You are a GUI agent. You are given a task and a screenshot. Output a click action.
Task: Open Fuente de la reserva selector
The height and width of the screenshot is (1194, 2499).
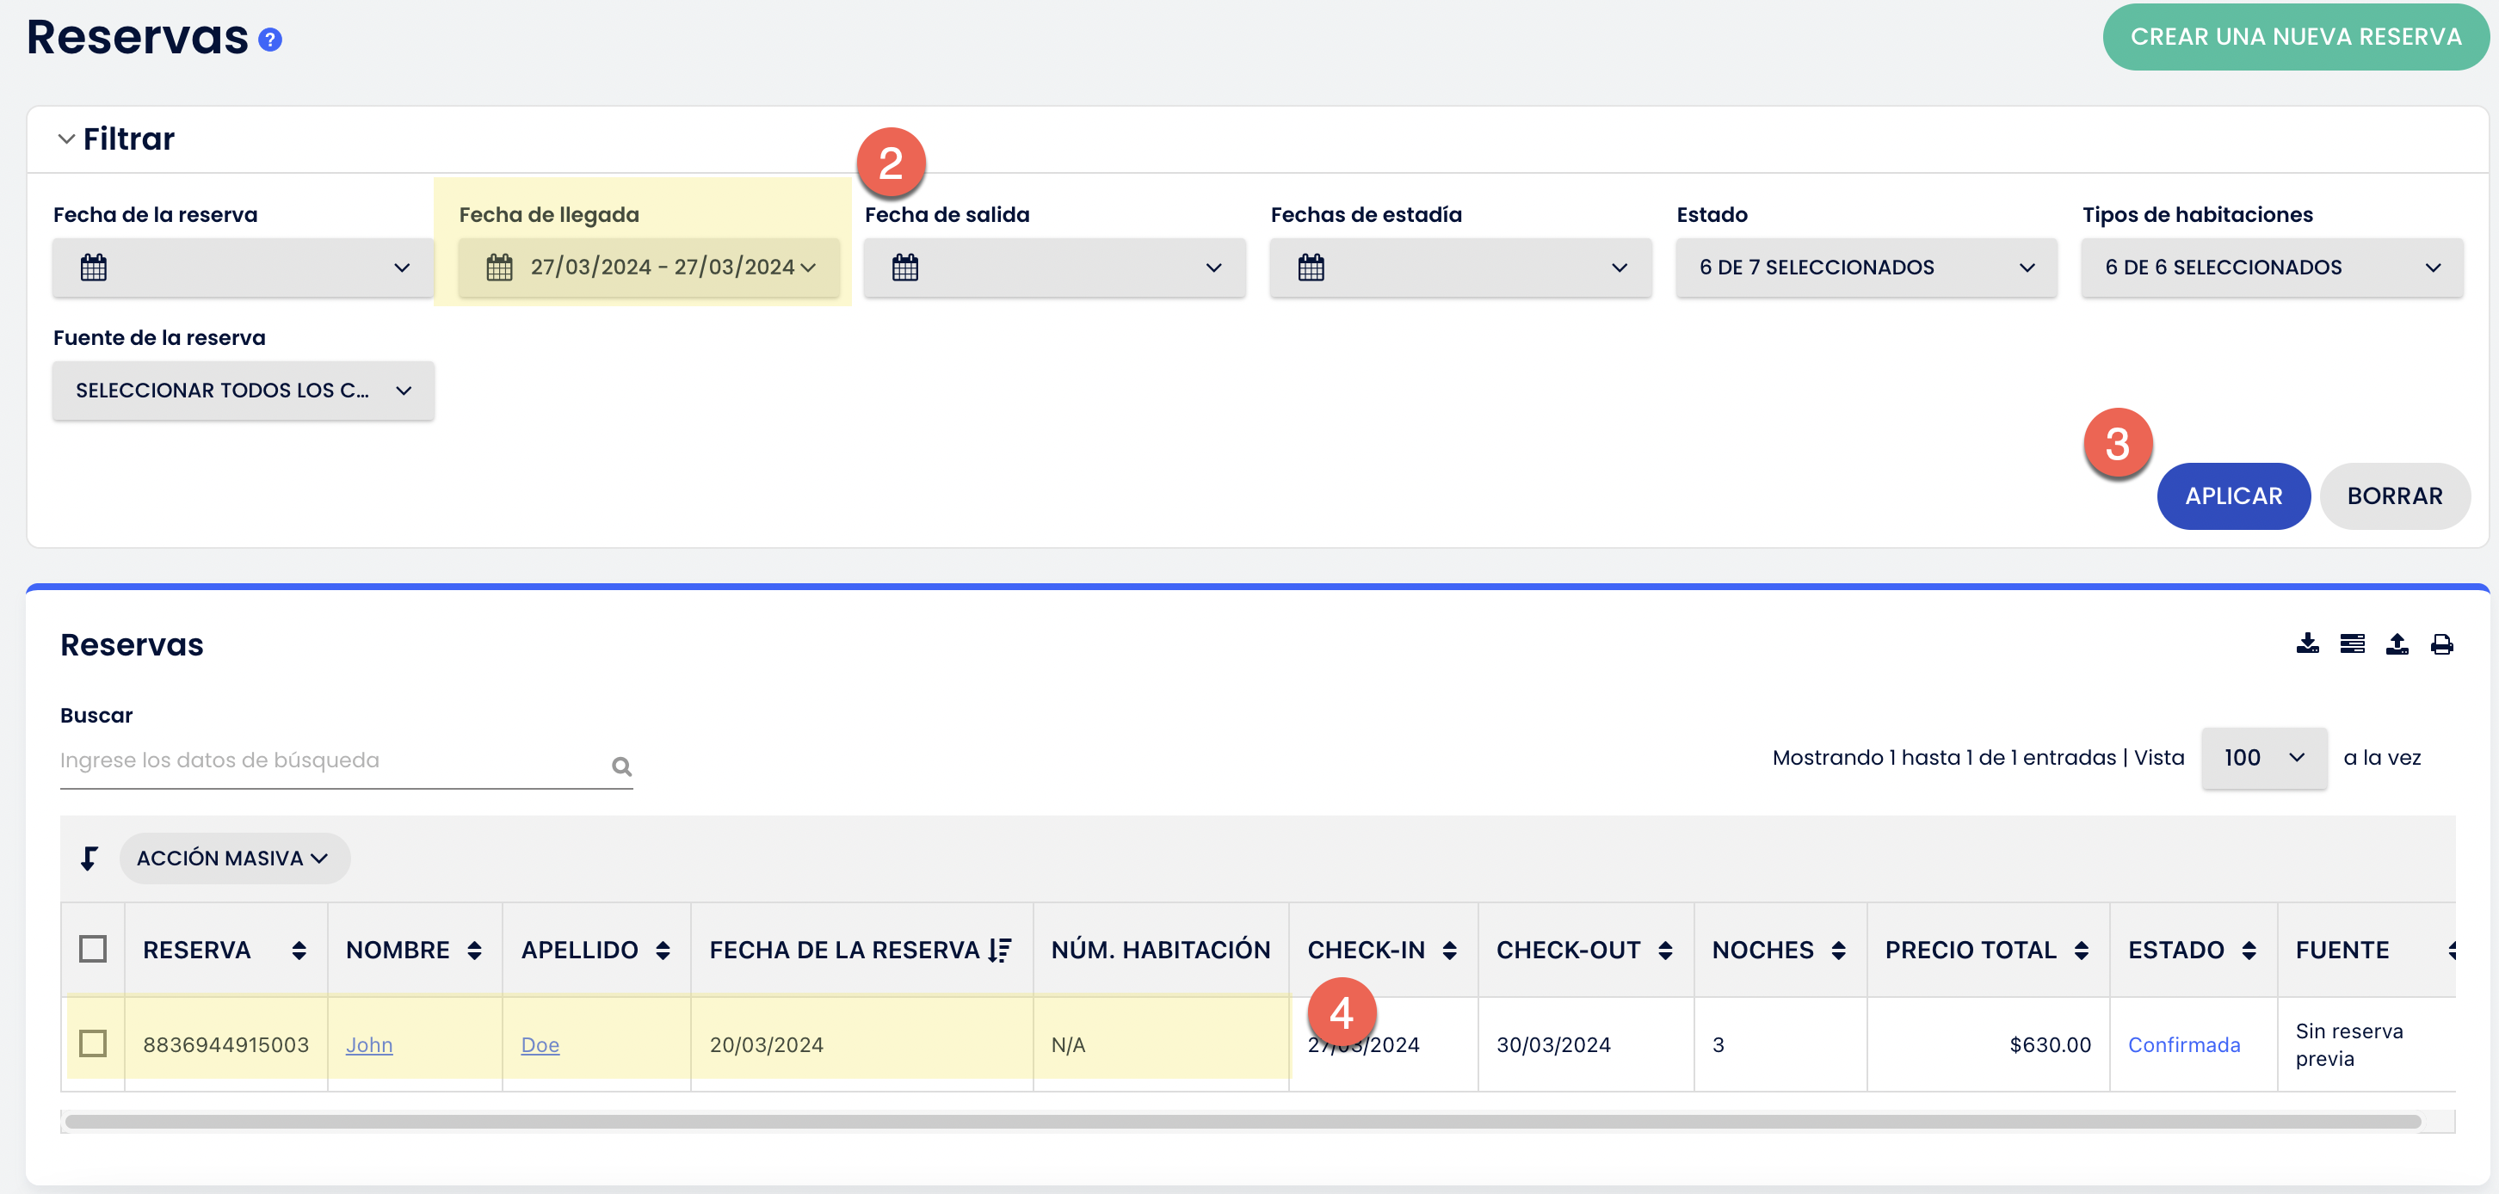tap(243, 391)
